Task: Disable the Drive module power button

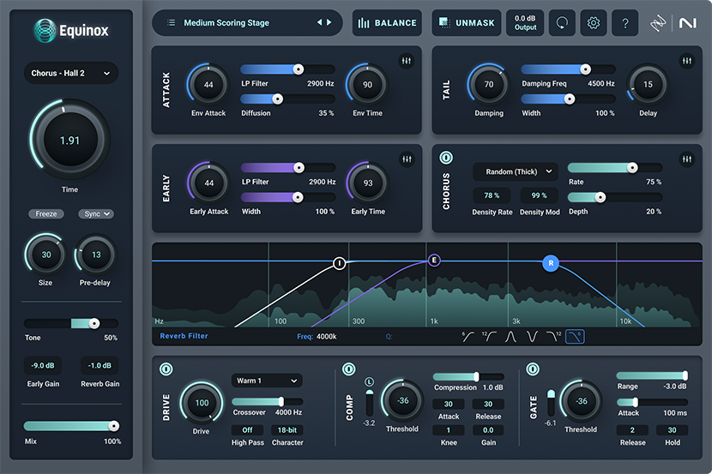Action: 166,369
